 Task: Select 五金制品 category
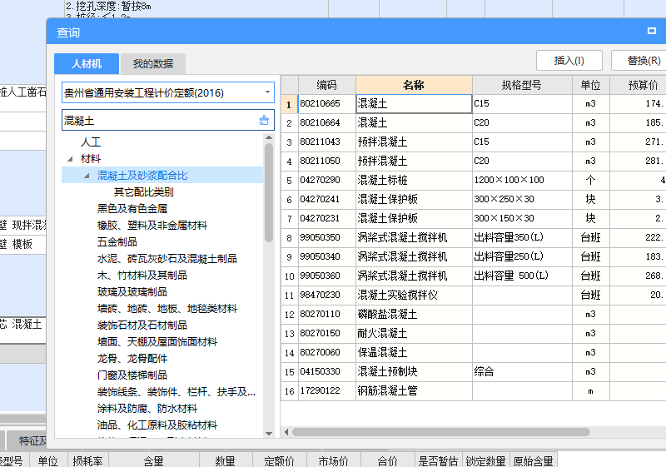pyautogui.click(x=117, y=242)
